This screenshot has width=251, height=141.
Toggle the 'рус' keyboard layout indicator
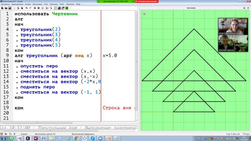click(x=246, y=134)
